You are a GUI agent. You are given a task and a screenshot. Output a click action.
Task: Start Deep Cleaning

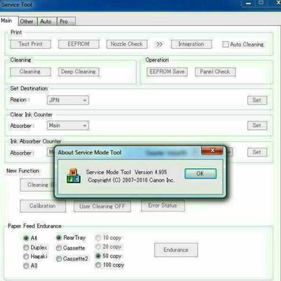tap(78, 72)
